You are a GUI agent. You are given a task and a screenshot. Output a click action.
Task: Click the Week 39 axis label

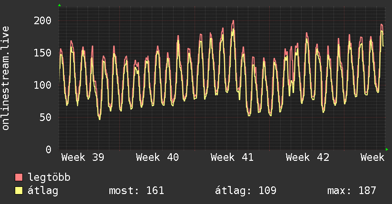(83, 158)
